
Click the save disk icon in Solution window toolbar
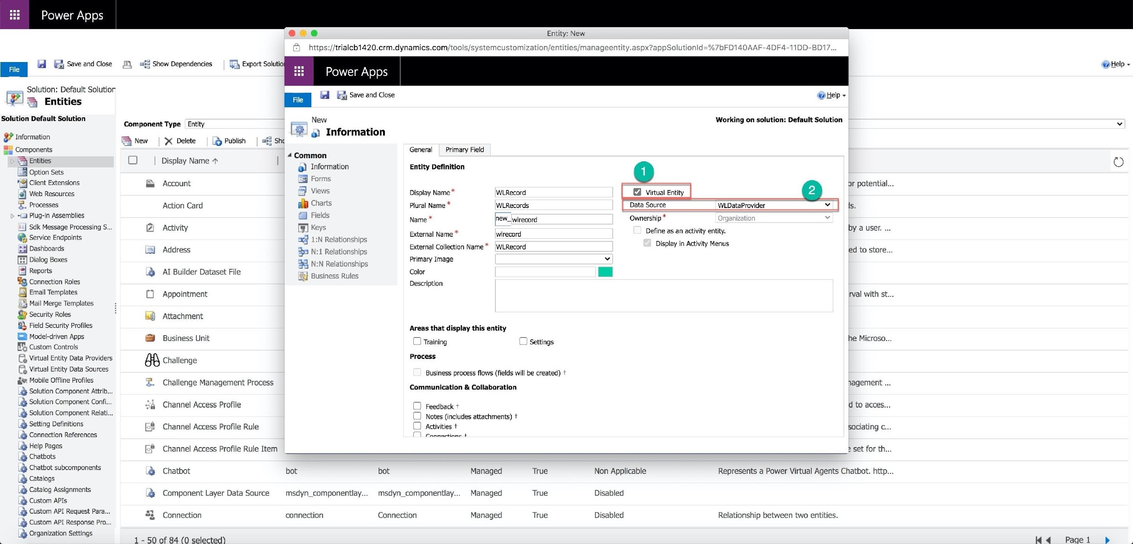click(x=42, y=64)
